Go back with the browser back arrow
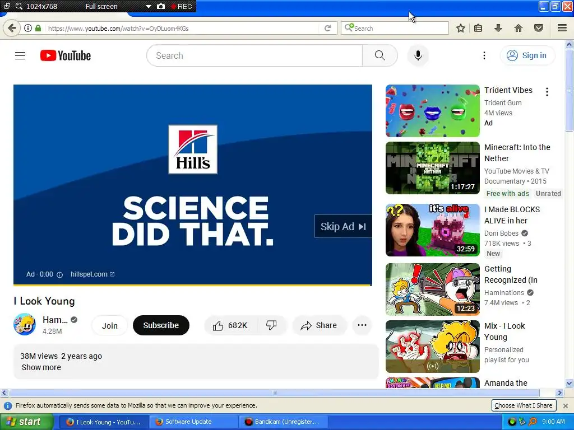 point(12,28)
